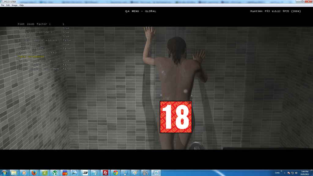The width and height of the screenshot is (313, 176).
Task: Open the colorful blocks app on taskbar
Action: [65, 173]
